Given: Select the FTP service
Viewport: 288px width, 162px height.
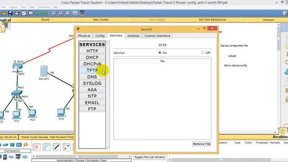Looking at the screenshot, I should pyautogui.click(x=92, y=109).
